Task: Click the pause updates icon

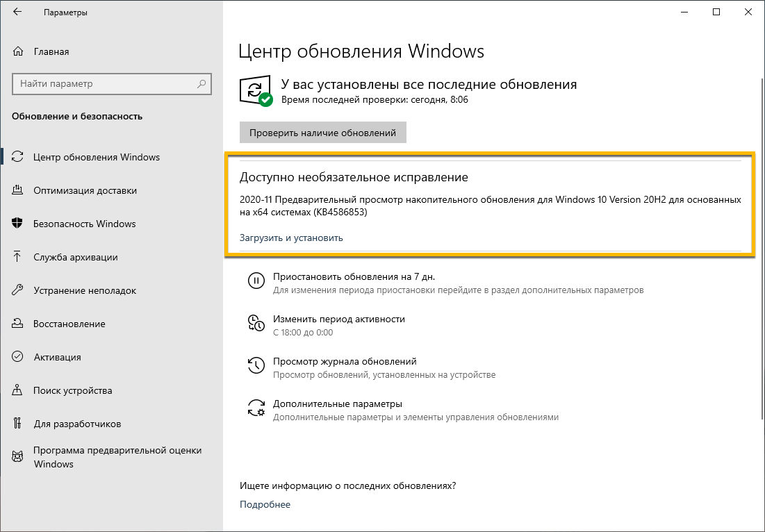Action: coord(256,281)
